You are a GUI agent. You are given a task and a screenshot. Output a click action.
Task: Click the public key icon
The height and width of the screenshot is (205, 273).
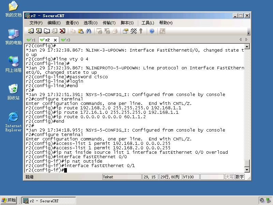tap(141, 31)
